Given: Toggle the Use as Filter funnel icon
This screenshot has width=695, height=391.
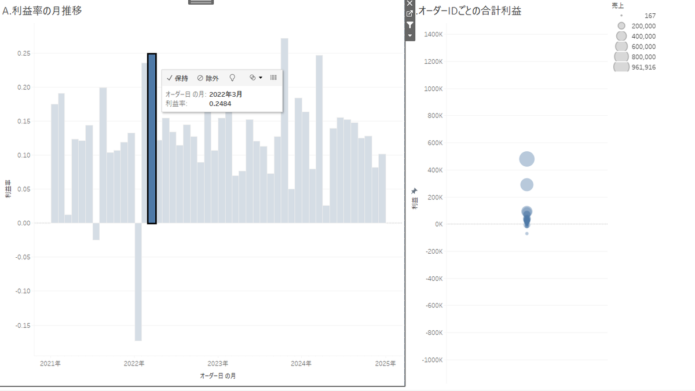Looking at the screenshot, I should point(410,25).
